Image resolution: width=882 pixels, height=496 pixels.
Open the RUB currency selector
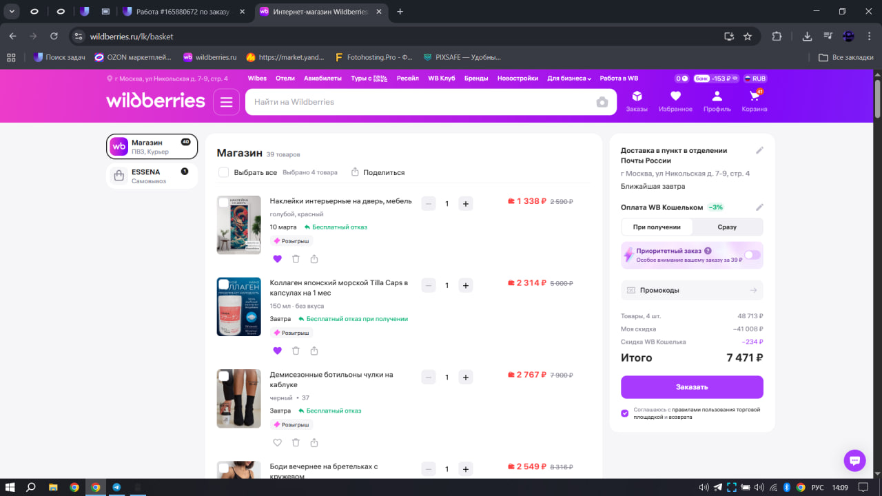pyautogui.click(x=755, y=79)
